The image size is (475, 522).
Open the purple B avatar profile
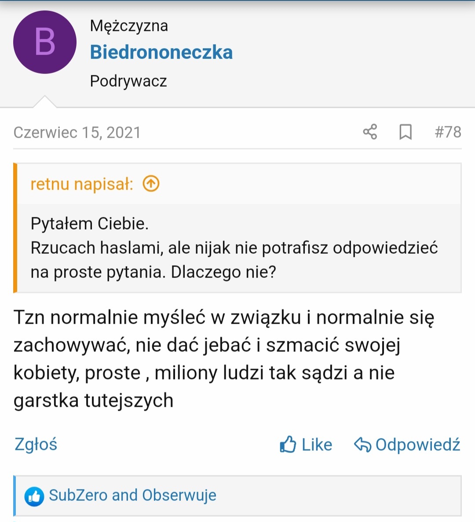pyautogui.click(x=45, y=42)
